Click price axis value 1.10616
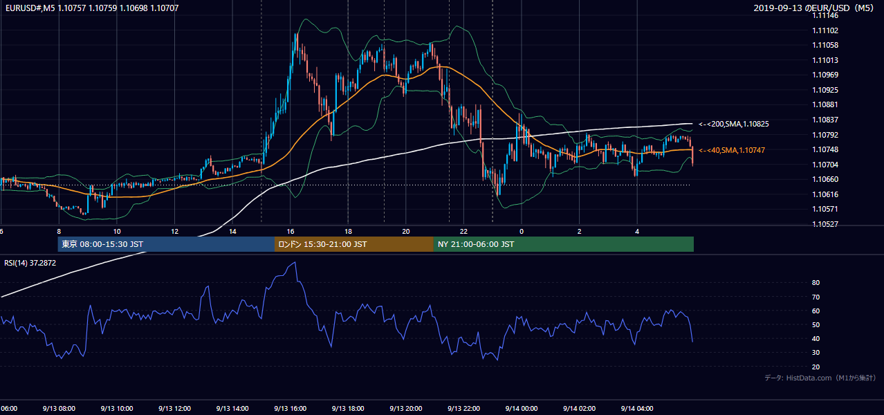The width and height of the screenshot is (884, 415). click(825, 194)
